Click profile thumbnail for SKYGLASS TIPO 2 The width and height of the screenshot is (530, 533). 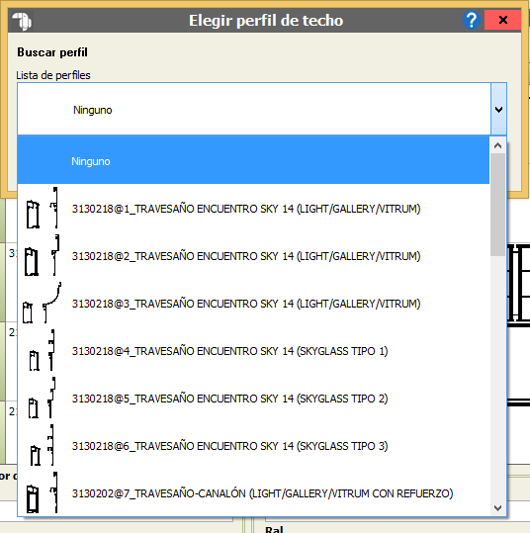(43, 398)
